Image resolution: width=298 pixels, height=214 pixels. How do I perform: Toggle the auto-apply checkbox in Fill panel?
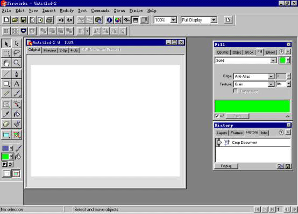coord(217,116)
